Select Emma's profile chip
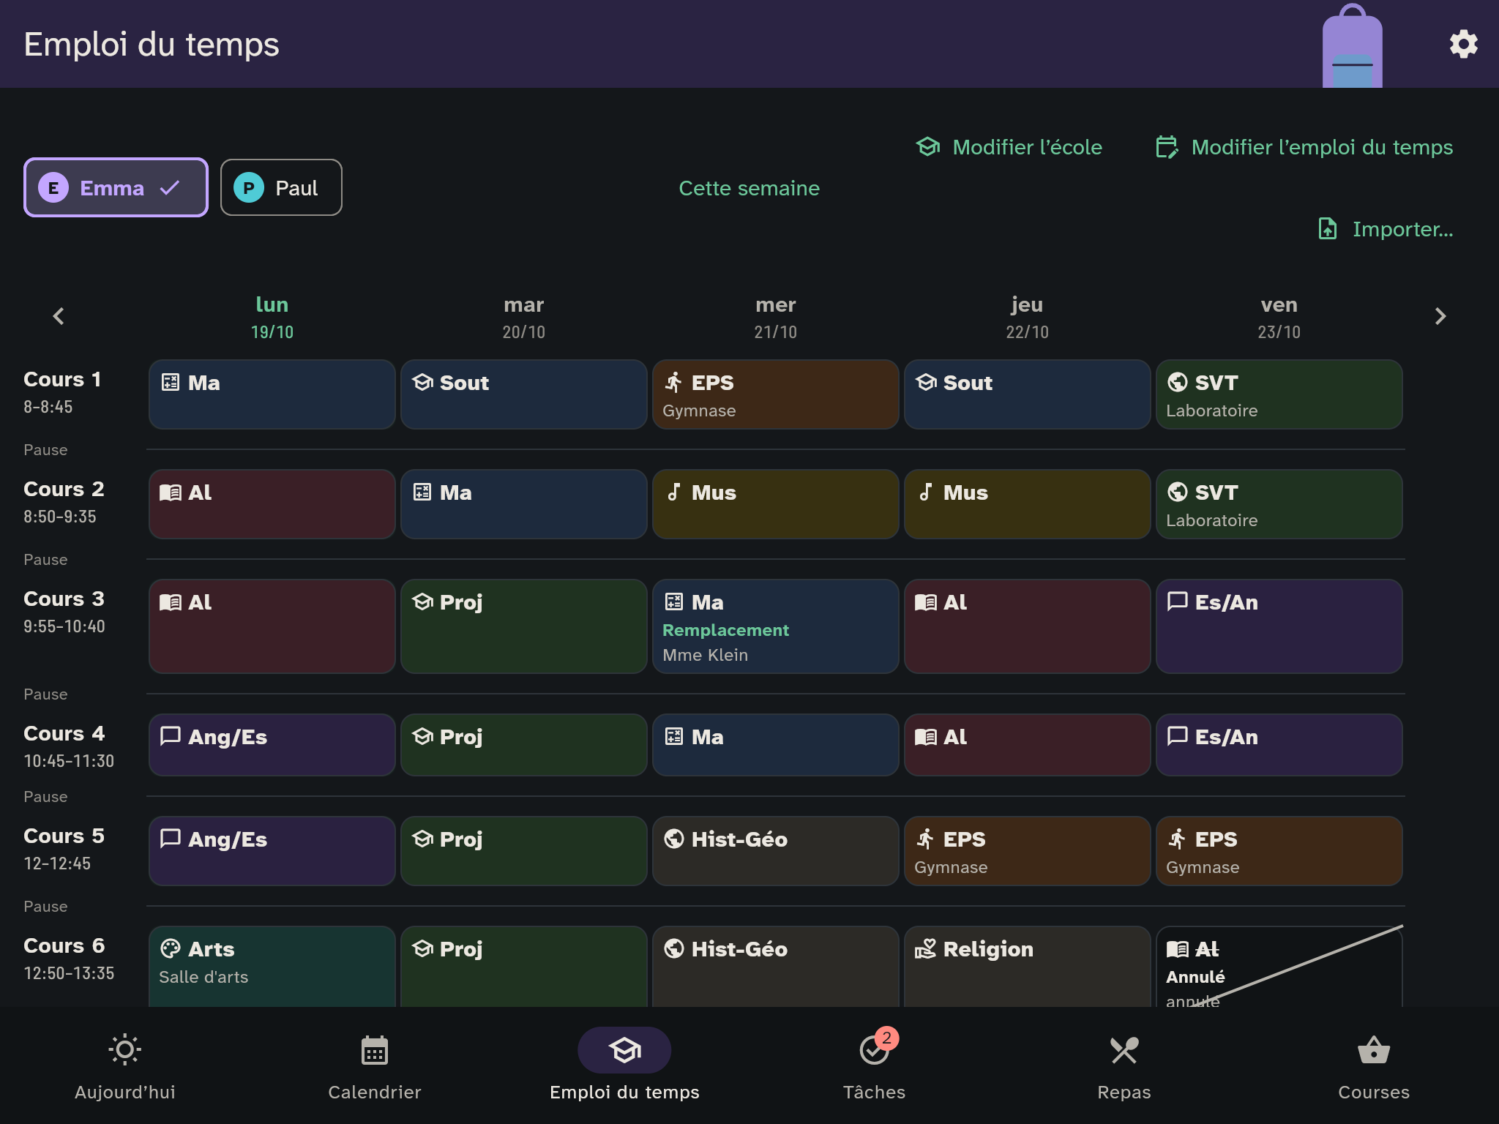Viewport: 1499px width, 1124px height. [116, 187]
